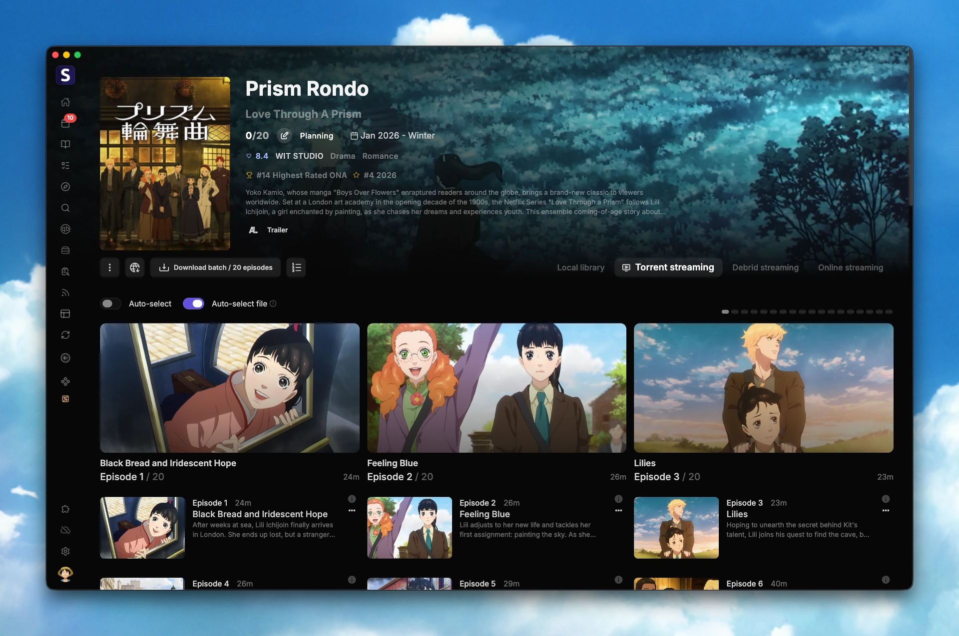Open the Search magnifier in sidebar
The image size is (959, 636).
(65, 208)
